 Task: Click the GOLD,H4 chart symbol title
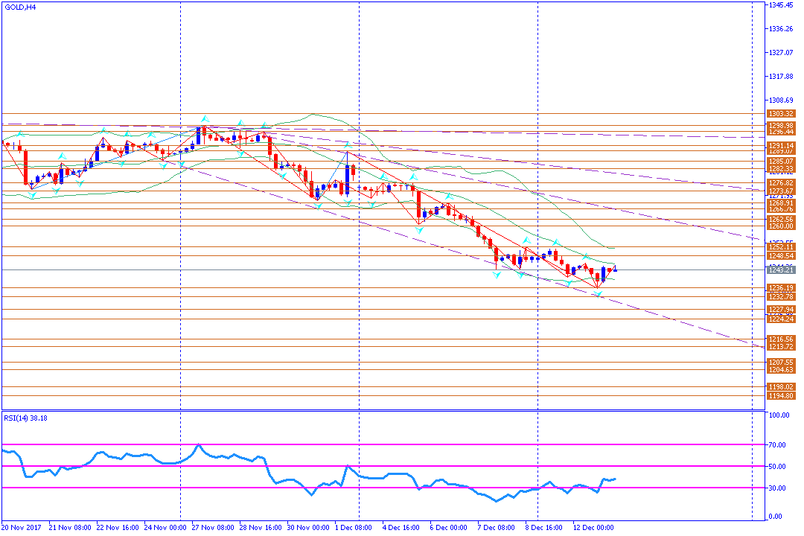pos(20,7)
